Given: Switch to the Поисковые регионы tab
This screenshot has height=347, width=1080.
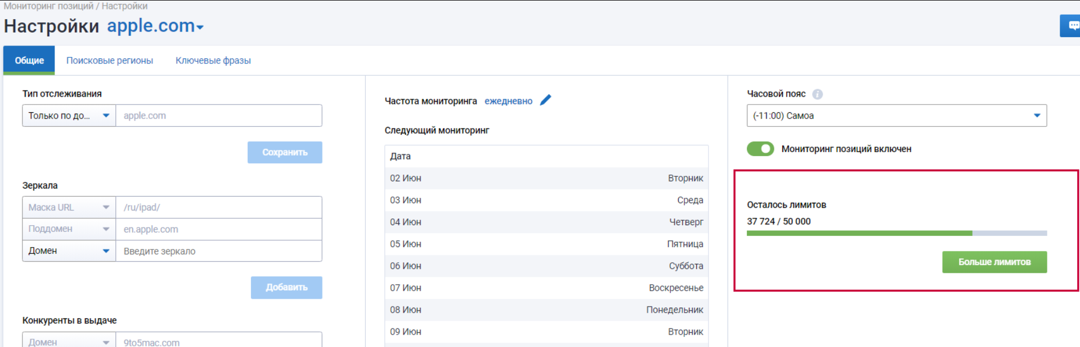Looking at the screenshot, I should tap(110, 60).
